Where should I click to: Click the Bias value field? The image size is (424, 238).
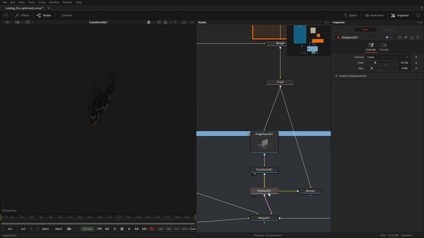[x=405, y=69]
